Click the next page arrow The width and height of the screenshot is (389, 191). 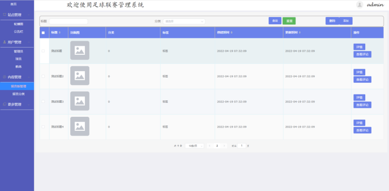point(224,146)
